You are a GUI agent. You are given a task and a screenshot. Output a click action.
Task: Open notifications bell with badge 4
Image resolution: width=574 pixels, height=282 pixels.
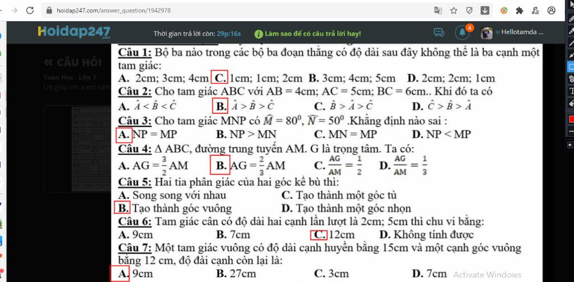tap(462, 33)
